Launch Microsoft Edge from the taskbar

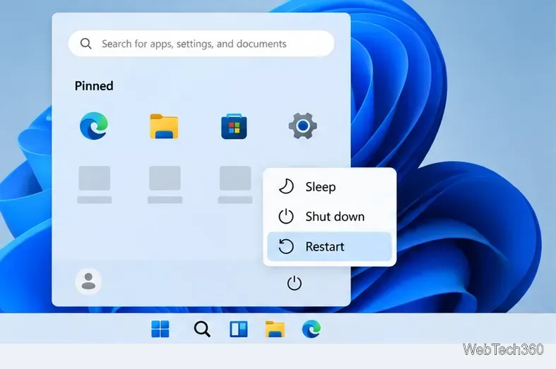[x=312, y=329]
